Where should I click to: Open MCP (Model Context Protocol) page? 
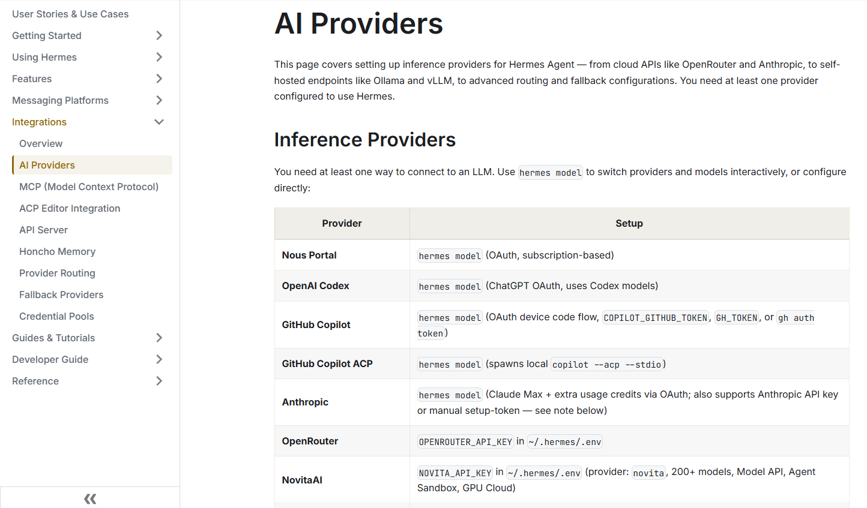(x=89, y=187)
